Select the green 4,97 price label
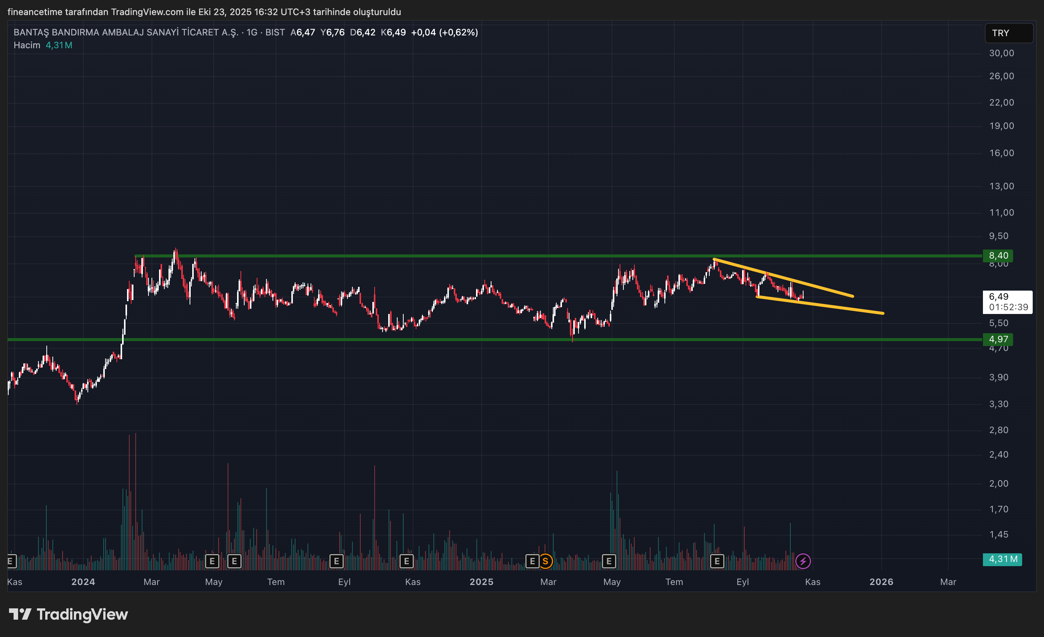Image resolution: width=1044 pixels, height=637 pixels. 998,339
